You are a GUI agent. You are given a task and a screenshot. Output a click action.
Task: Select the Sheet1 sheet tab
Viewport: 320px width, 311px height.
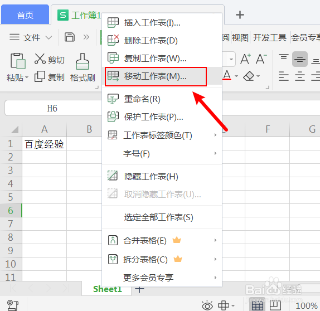click(107, 289)
